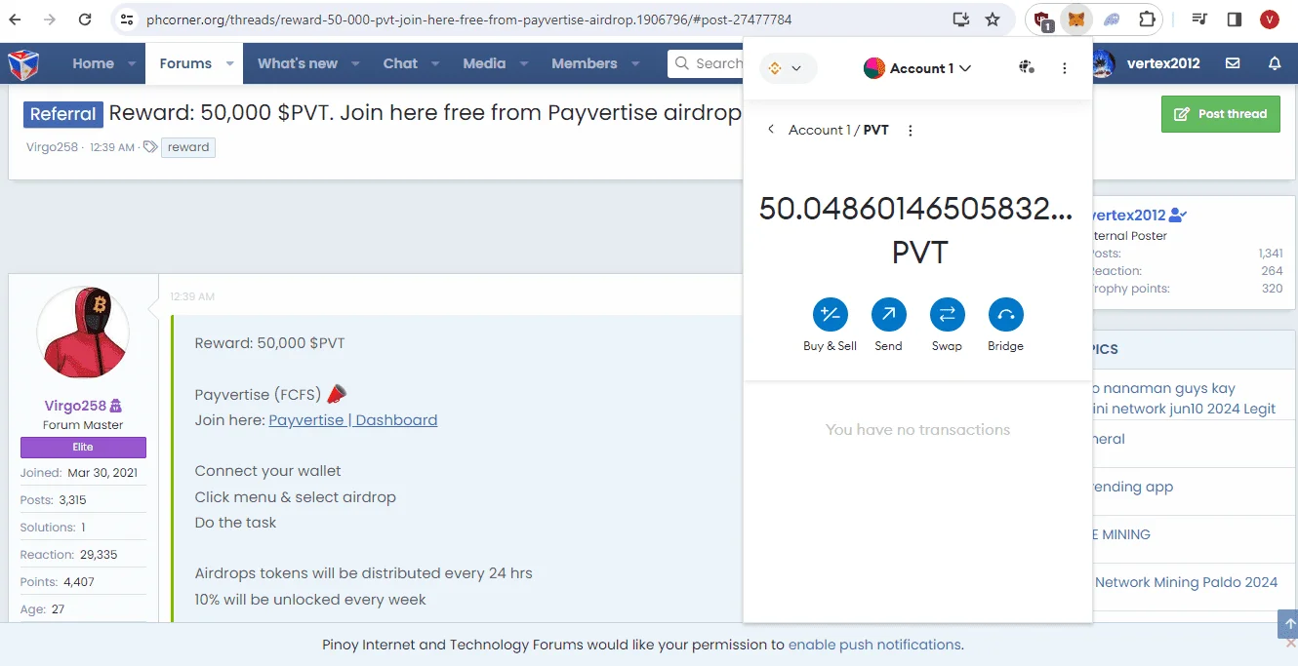The image size is (1298, 666).
Task: Click the Referral prefix label
Action: click(63, 114)
